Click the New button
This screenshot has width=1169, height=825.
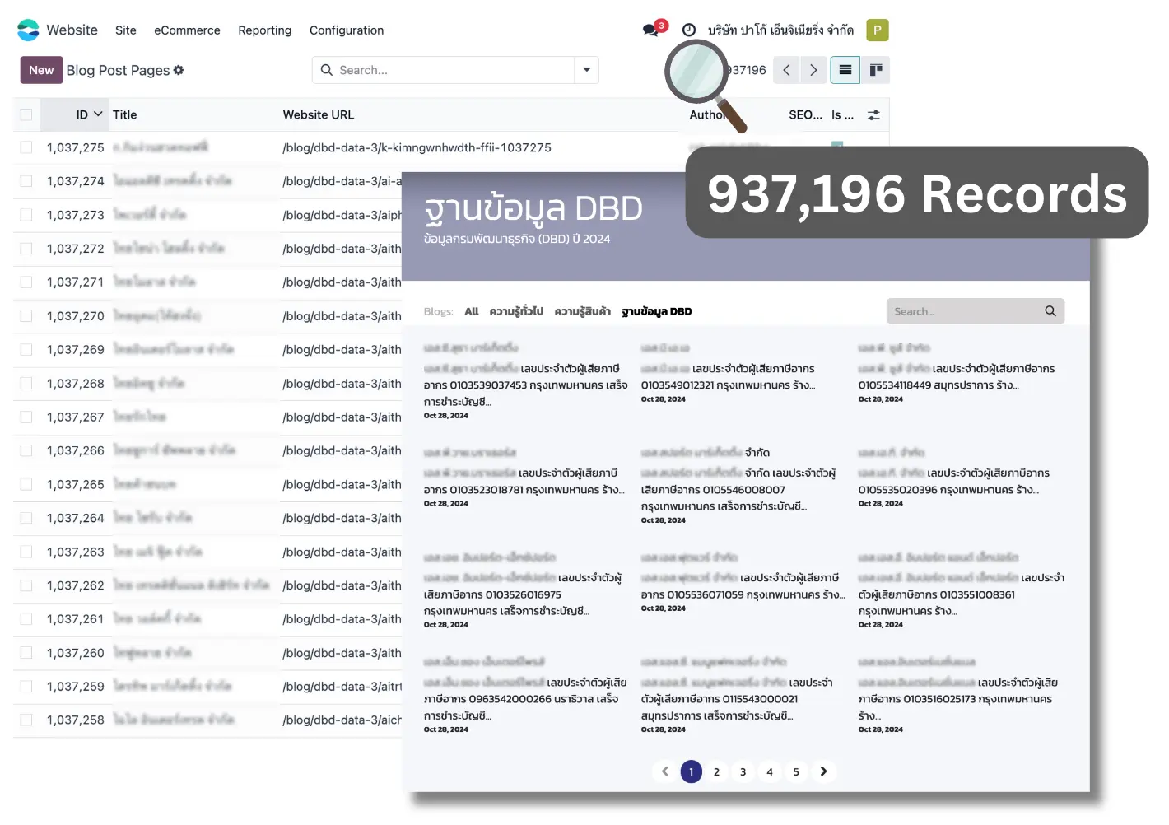pos(41,70)
